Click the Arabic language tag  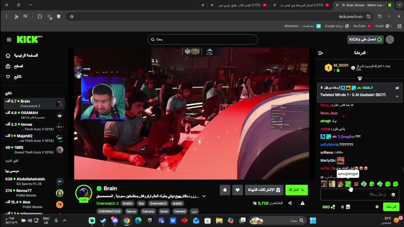(x=128, y=203)
